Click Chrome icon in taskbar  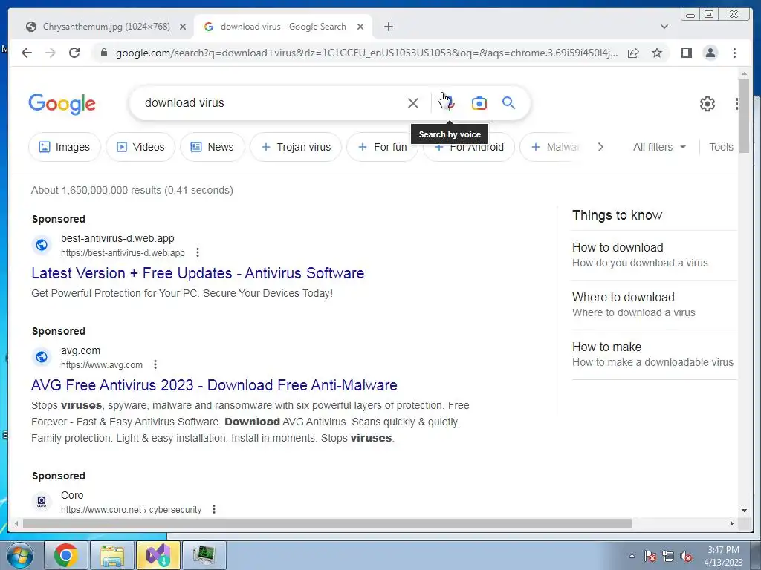pos(66,555)
